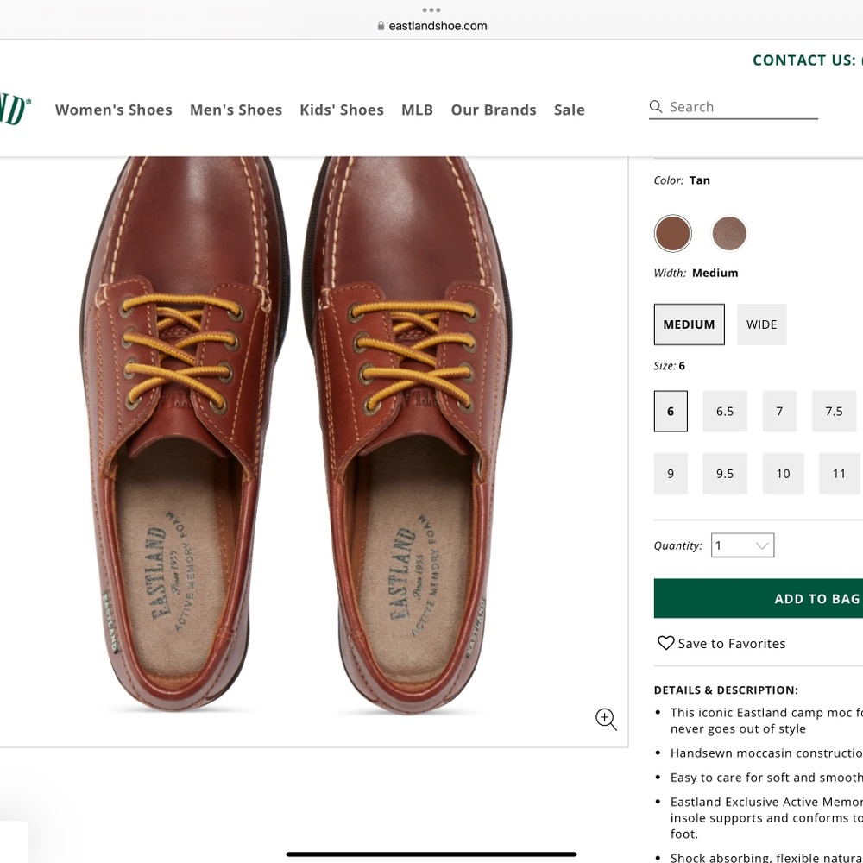
Task: Choose size 10
Action: click(x=783, y=473)
